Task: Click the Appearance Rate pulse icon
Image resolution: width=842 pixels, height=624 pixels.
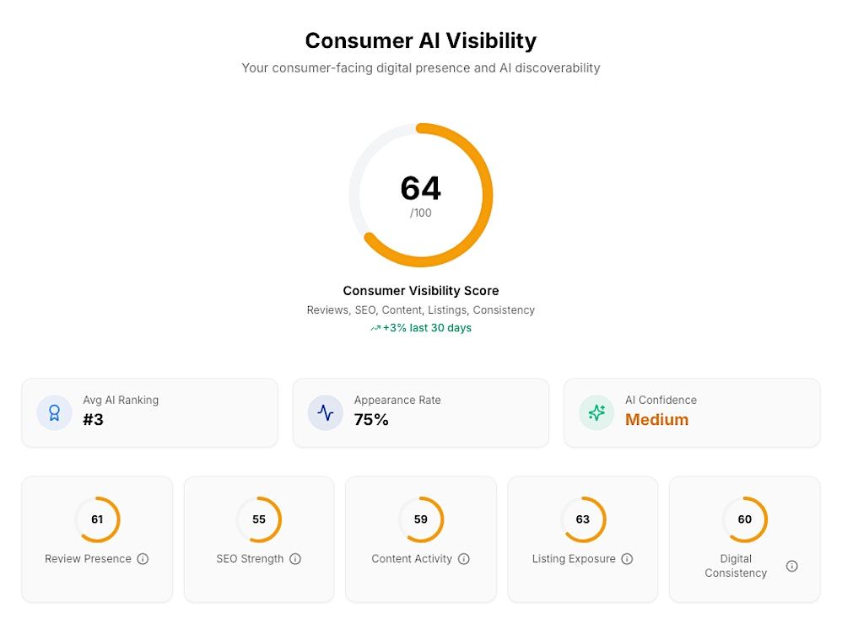Action: [326, 412]
